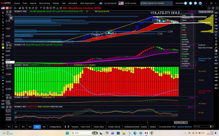The height and width of the screenshot is (136, 219).
Task: Click the Axis button on right sidebar
Action: pos(216,63)
